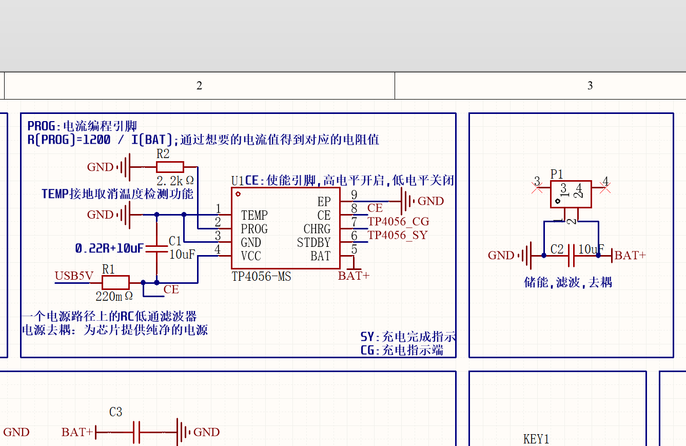Click the C1 10uF capacitor symbol
Viewport: 686px width, 446px height.
[x=157, y=249]
